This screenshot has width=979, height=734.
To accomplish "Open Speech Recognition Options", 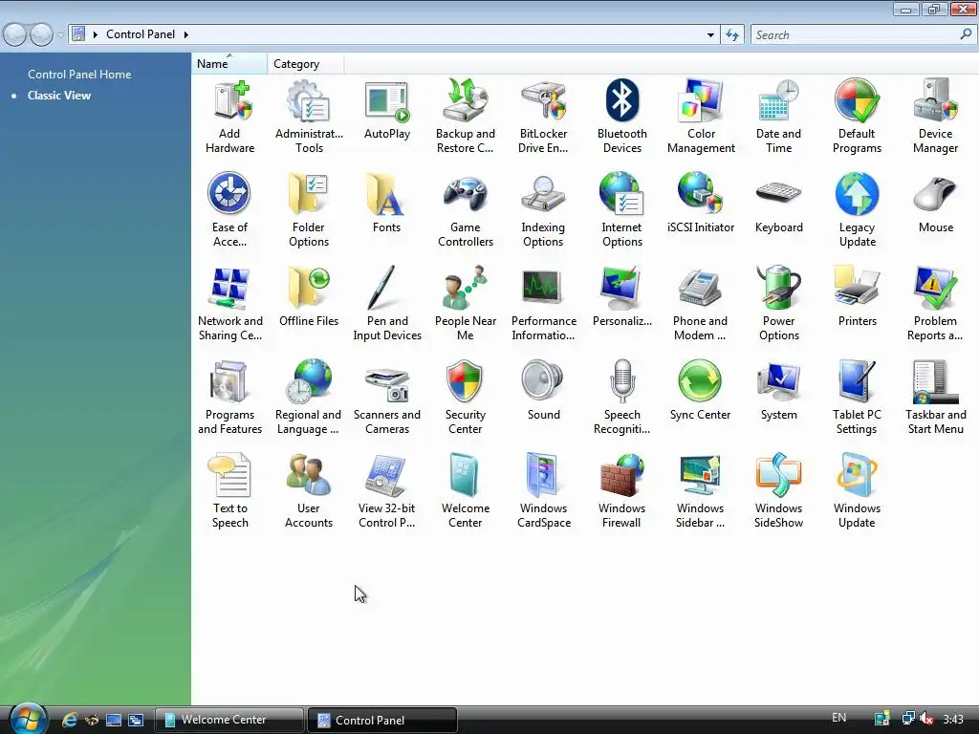I will tap(621, 398).
